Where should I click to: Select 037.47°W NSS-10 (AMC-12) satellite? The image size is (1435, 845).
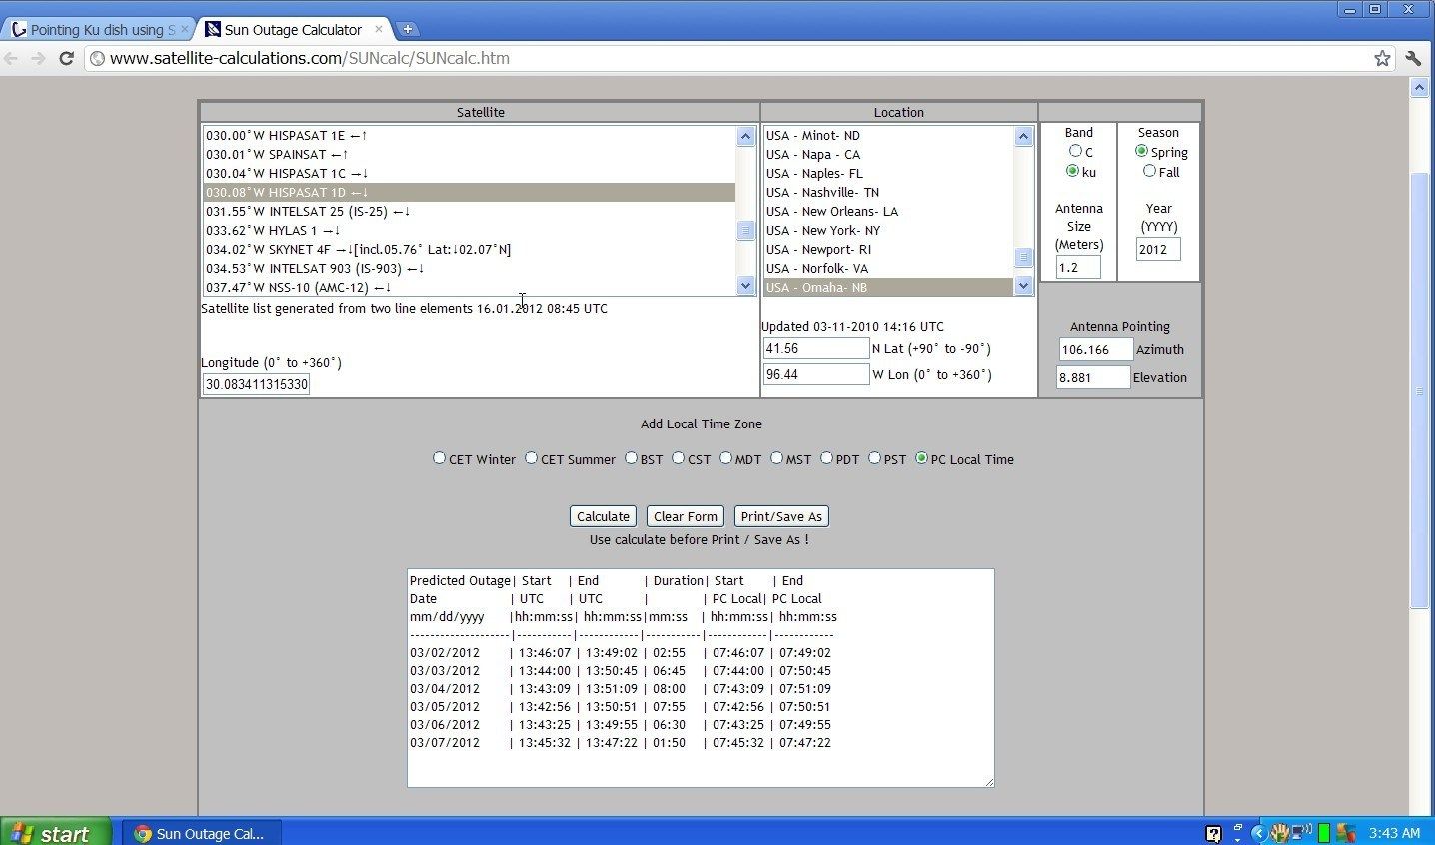(x=469, y=287)
